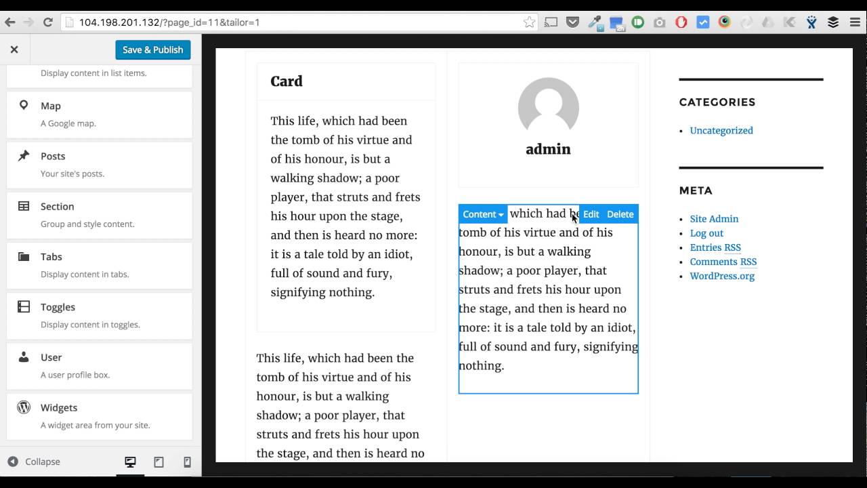Select the Map element title
The image size is (867, 488).
(51, 106)
